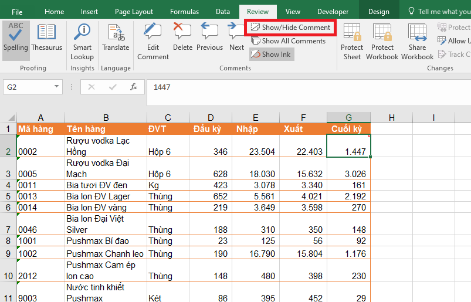Expand the Name Box dropdown arrow
This screenshot has width=471, height=302.
pos(56,87)
